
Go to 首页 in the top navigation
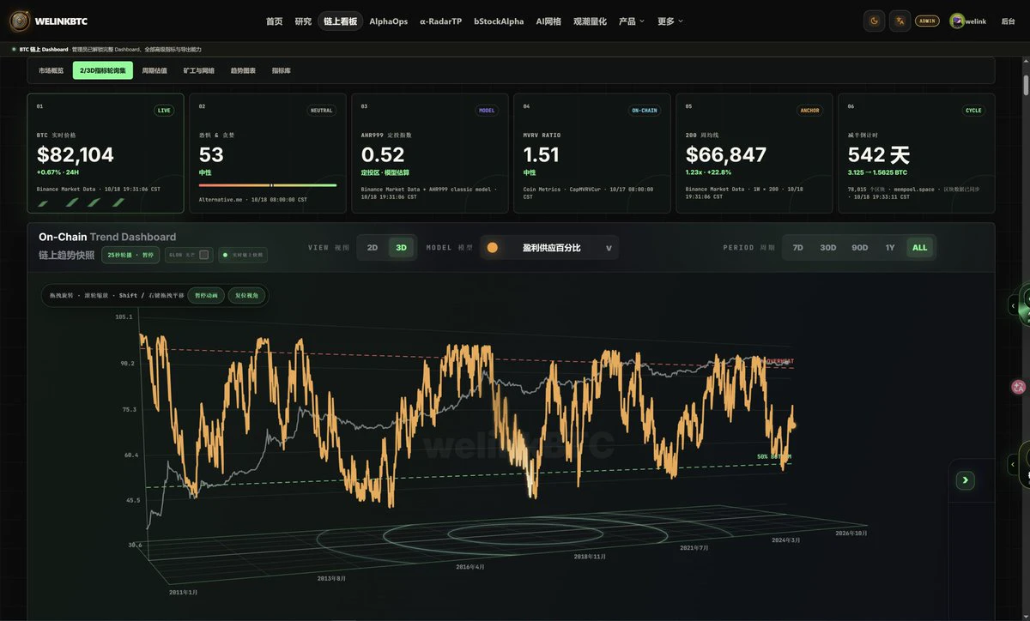(274, 21)
